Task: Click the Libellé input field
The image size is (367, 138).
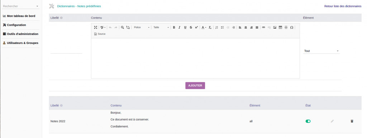Action: [x=66, y=51]
